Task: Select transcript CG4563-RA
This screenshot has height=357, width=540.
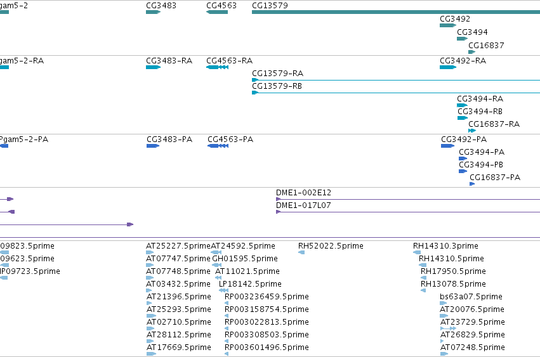Action: click(x=229, y=61)
